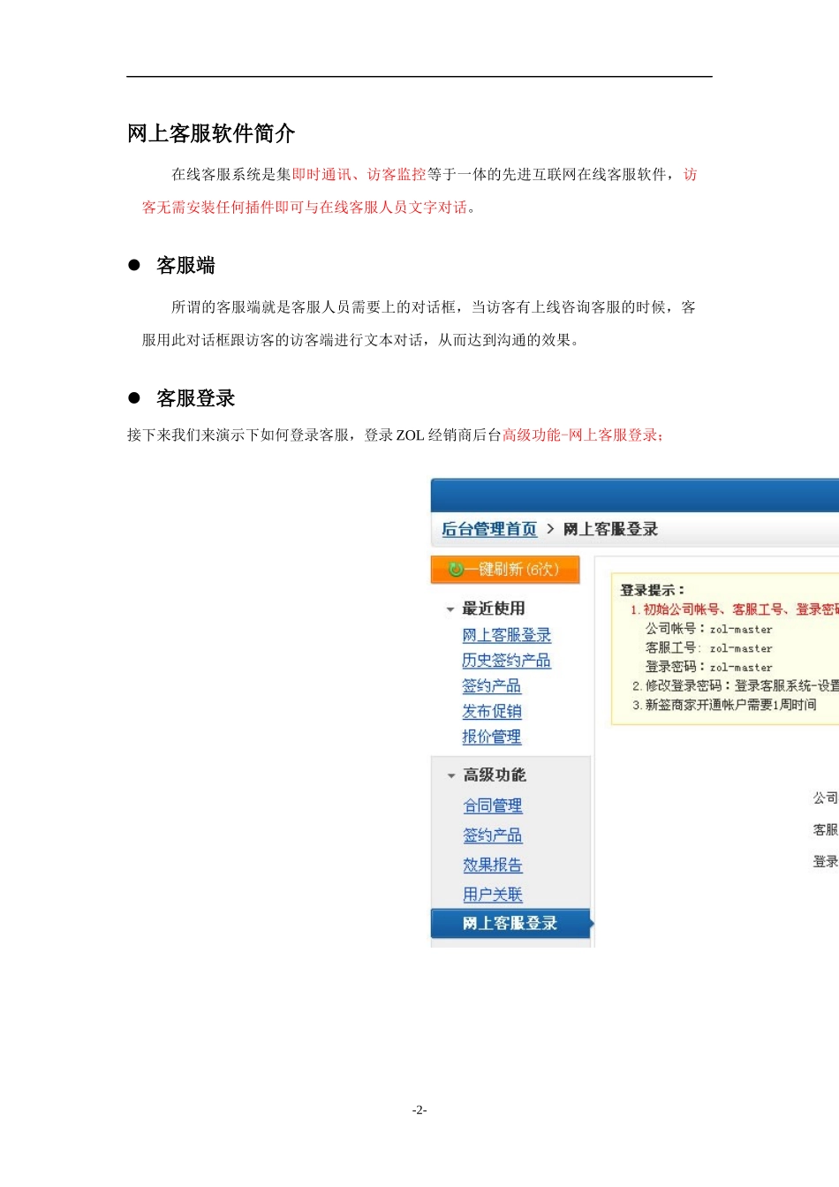Image resolution: width=839 pixels, height=1187 pixels.
Task: Open the 合同管理 link
Action: pos(493,805)
